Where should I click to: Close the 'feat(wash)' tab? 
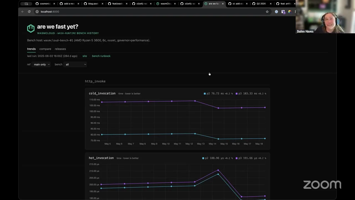pos(127,4)
